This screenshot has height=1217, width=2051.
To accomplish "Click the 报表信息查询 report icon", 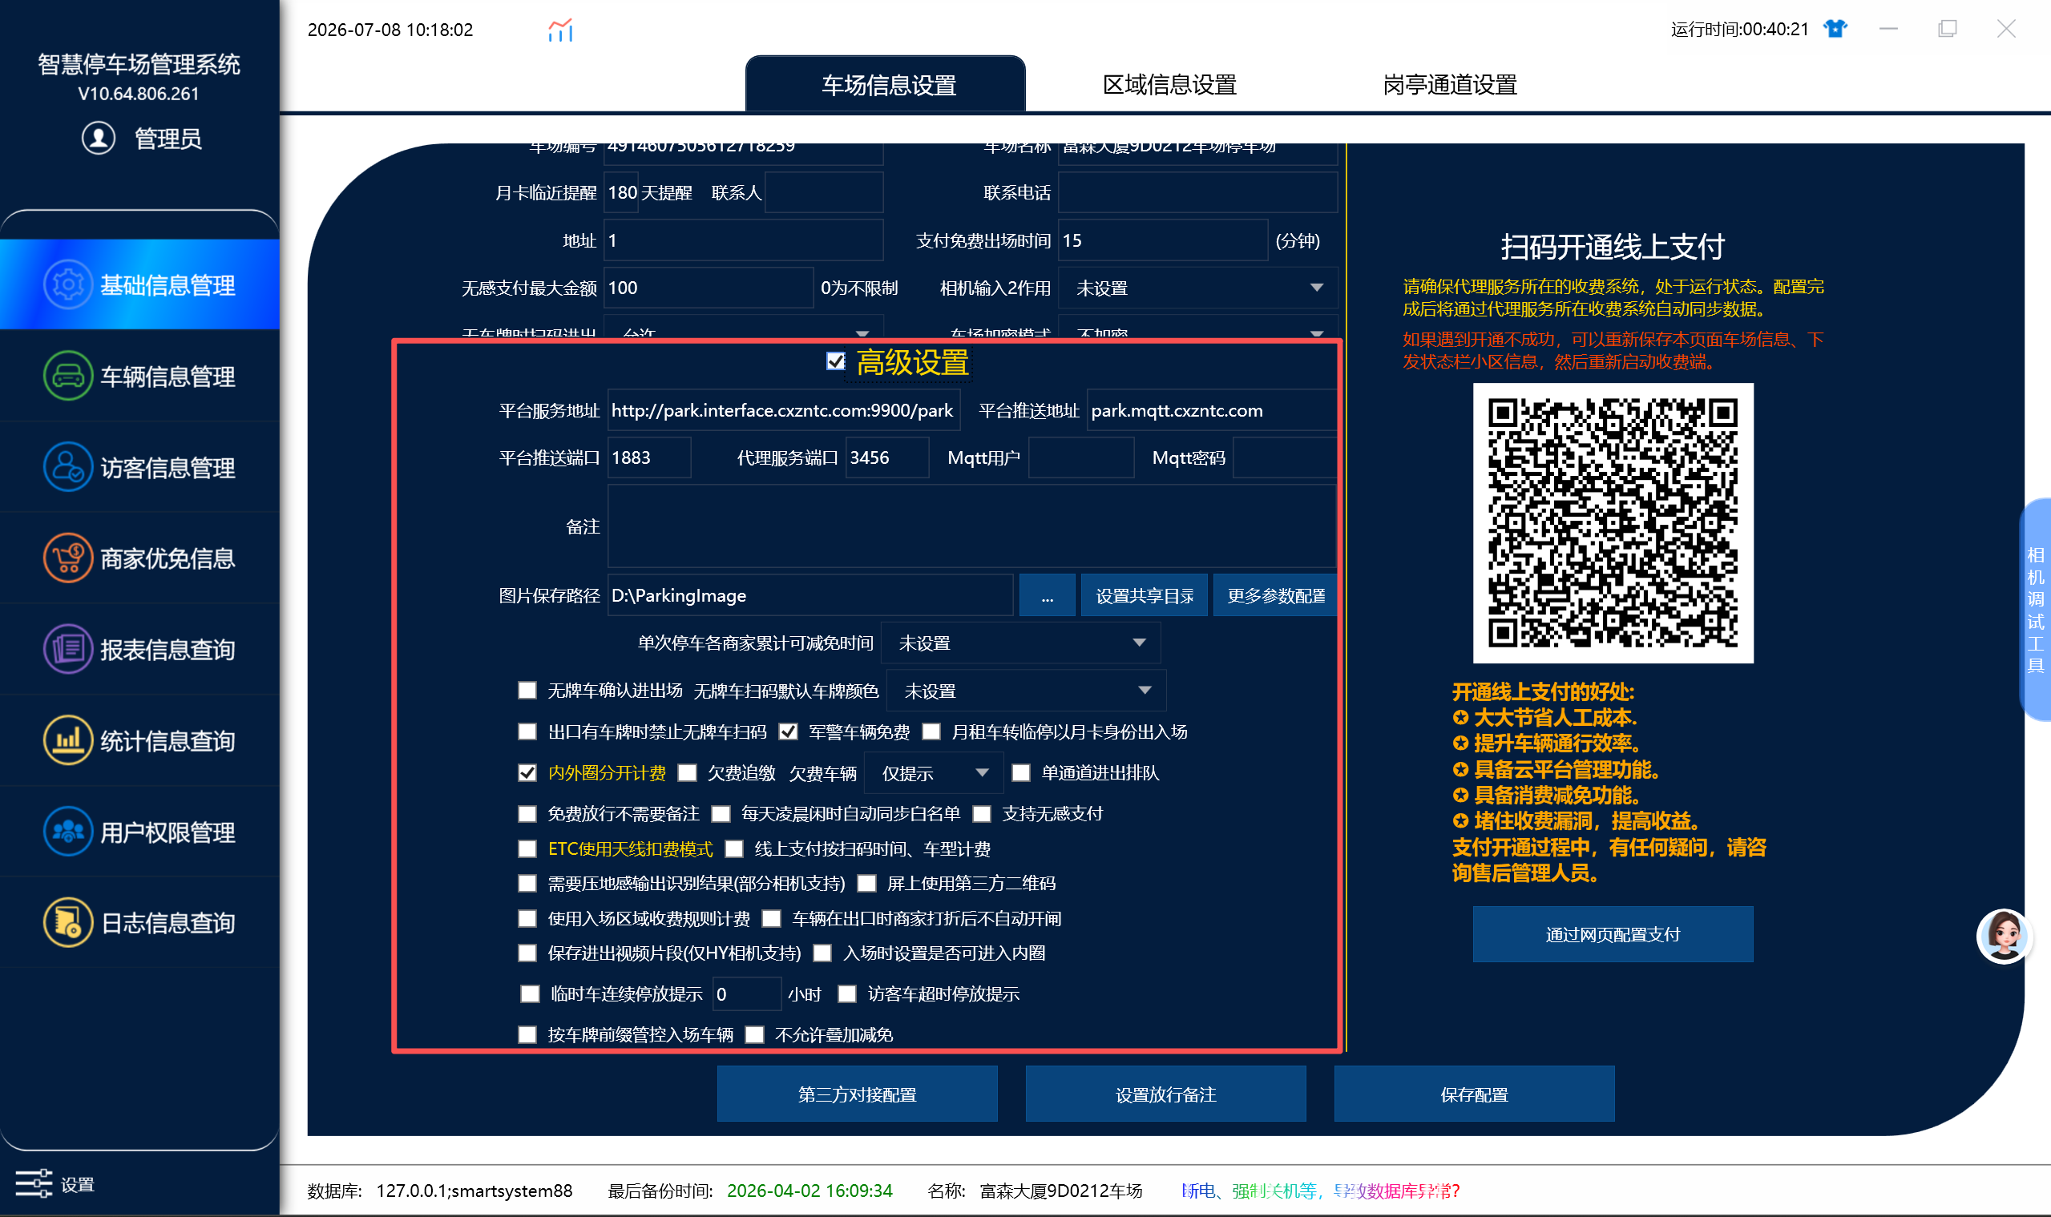I will pyautogui.click(x=68, y=649).
